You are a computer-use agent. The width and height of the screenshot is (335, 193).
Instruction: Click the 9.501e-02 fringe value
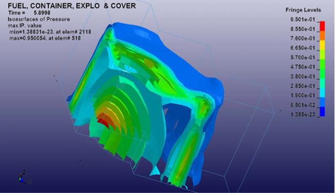pyautogui.click(x=303, y=105)
